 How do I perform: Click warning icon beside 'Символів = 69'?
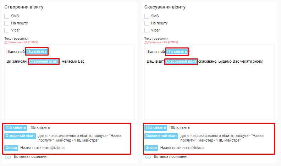(146, 42)
